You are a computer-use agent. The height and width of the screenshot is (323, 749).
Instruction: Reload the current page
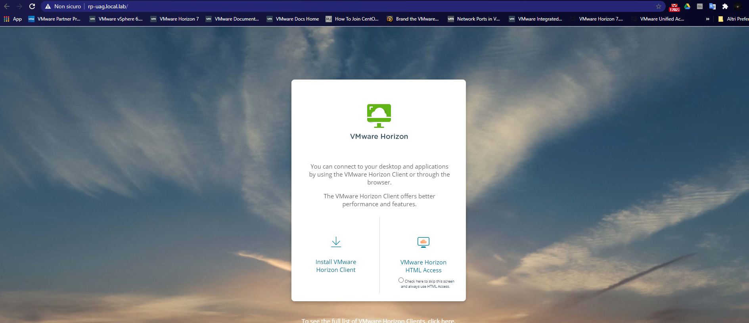point(33,6)
